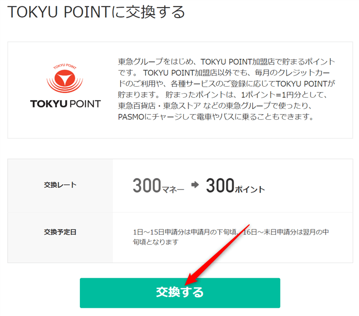Click the 交換予定日 row label
Image resolution: width=359 pixels, height=316 pixels.
tap(60, 232)
